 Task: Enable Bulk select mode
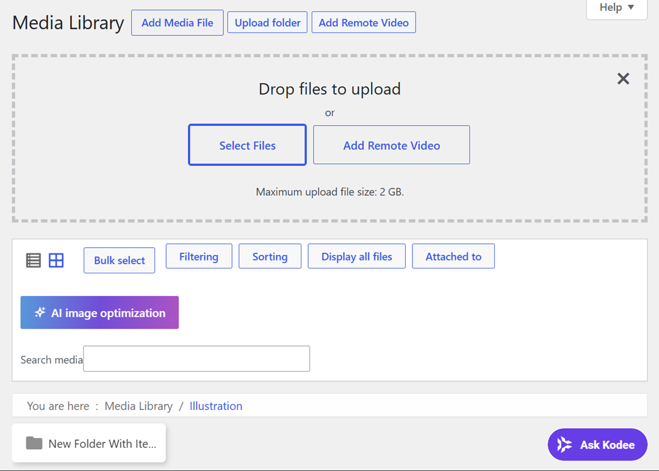point(120,261)
